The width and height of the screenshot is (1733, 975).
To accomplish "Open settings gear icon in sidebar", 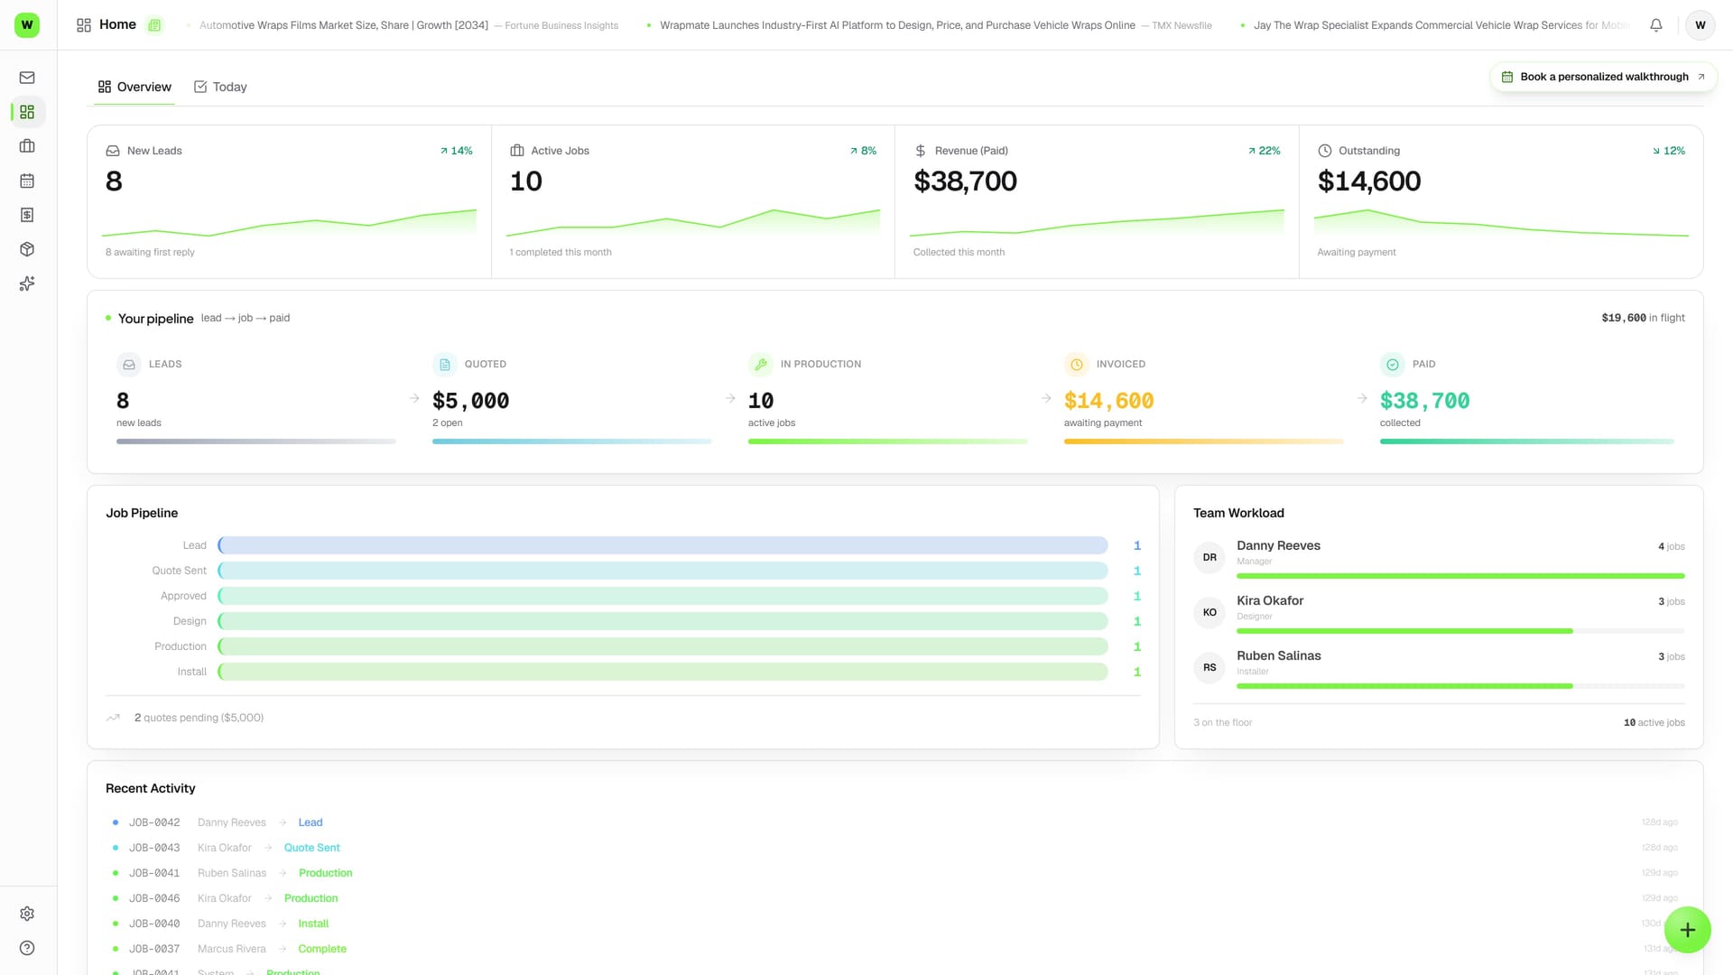I will coord(27,914).
